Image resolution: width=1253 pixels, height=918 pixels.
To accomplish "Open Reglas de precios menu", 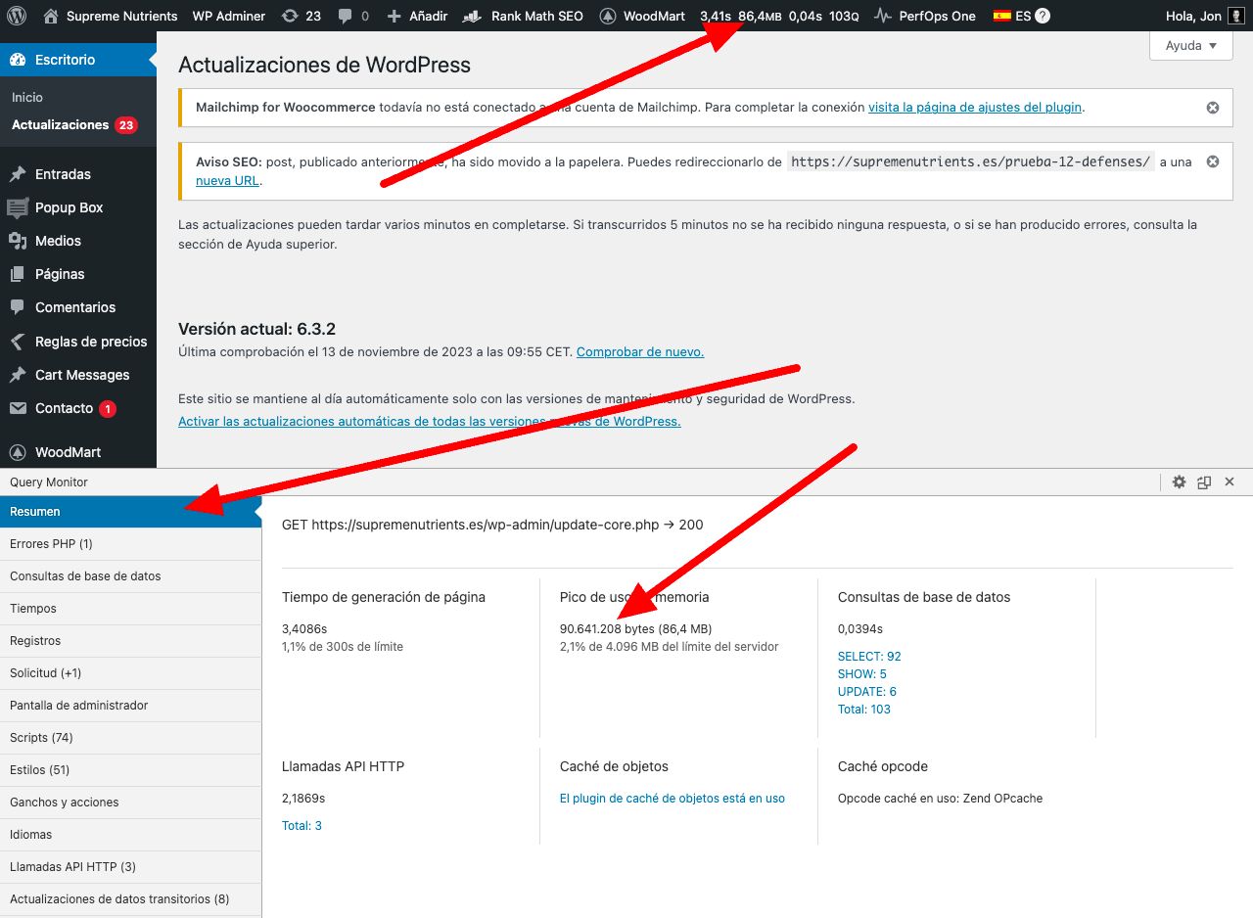I will 78,342.
